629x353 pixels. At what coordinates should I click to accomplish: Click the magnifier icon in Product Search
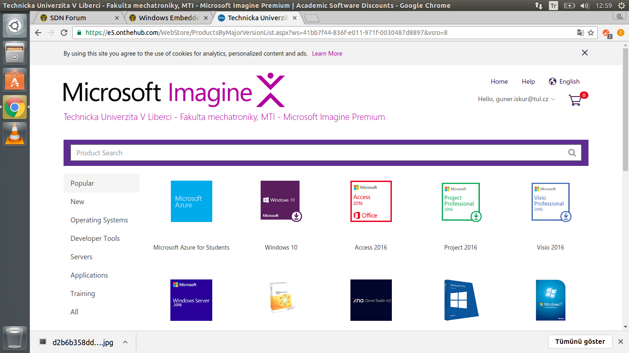tap(572, 153)
